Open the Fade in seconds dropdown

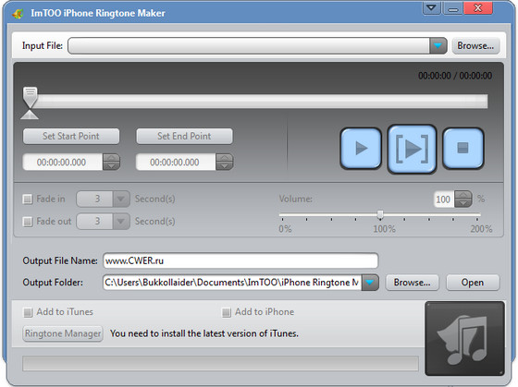point(121,199)
